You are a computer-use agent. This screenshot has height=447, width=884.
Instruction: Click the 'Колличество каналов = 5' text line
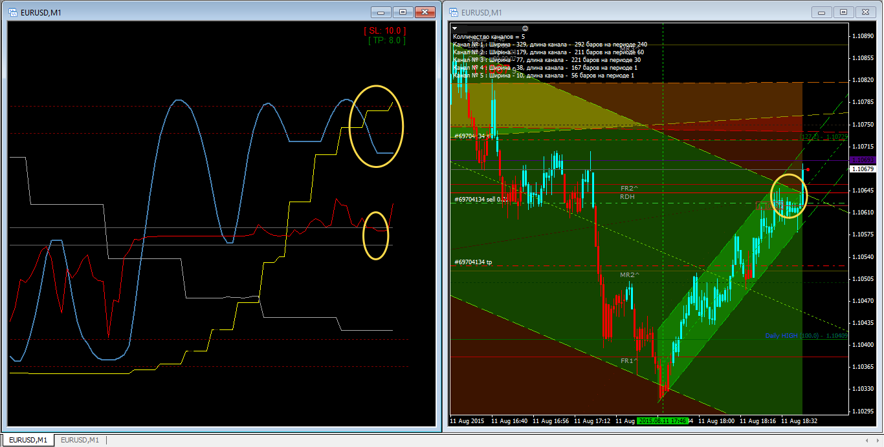(x=489, y=37)
